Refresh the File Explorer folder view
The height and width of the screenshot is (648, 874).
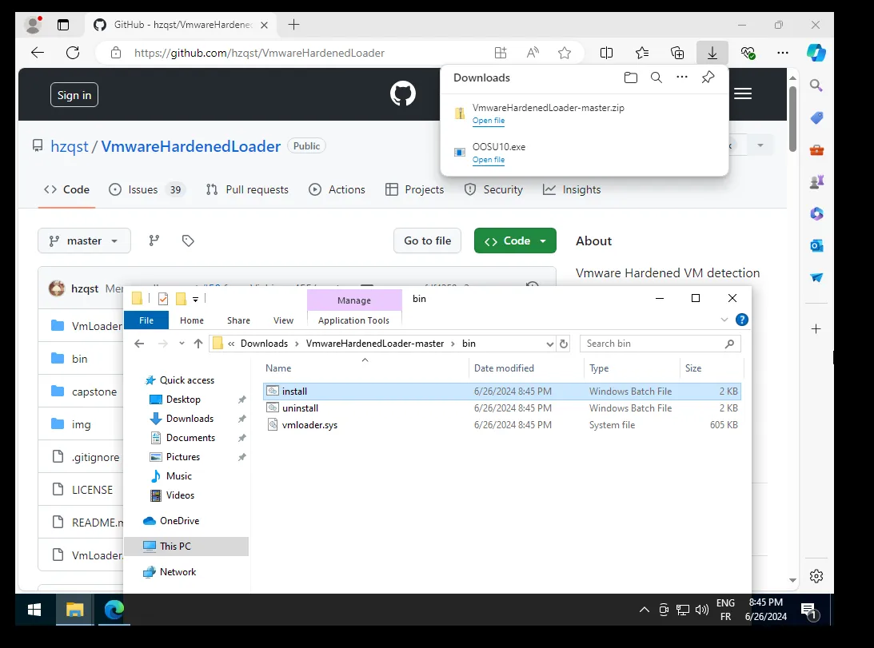coord(564,344)
